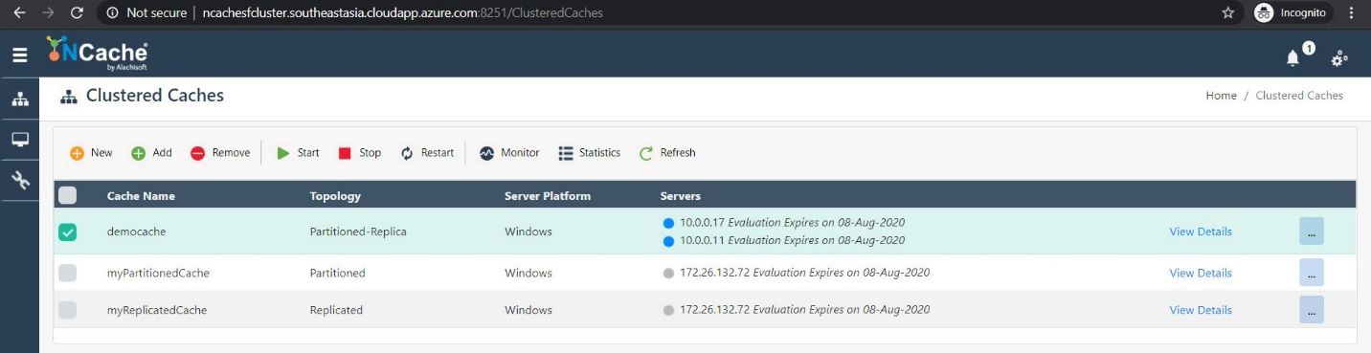Screen dimensions: 1371x353
Task: Start the selected cache
Action: pyautogui.click(x=298, y=153)
